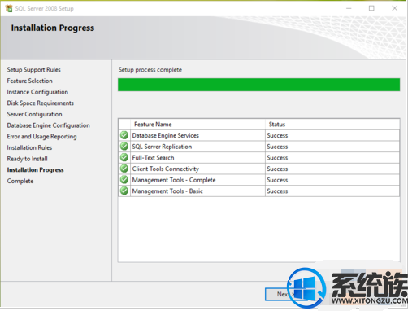This screenshot has width=408, height=311.
Task: Select Management Tools - Complete feature name
Action: click(x=174, y=180)
